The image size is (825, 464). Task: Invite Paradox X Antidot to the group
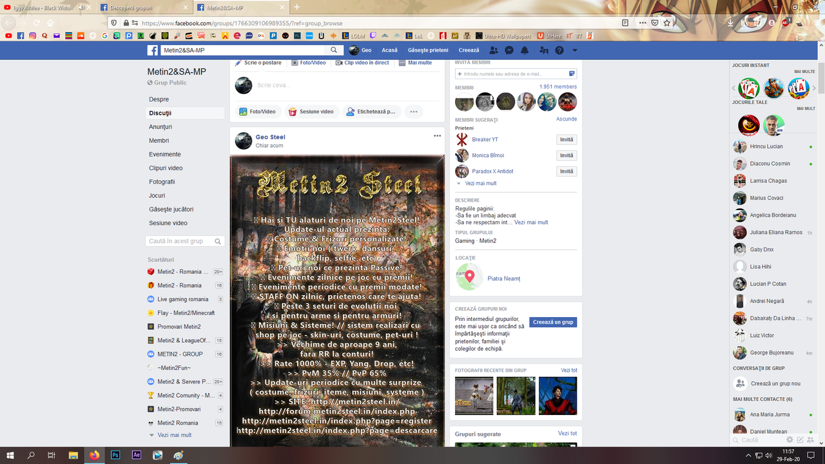567,171
